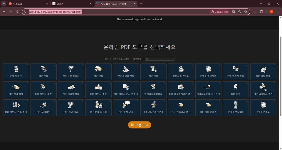Open the PDF 페이지 순서 바꾸기 tool
Viewport: 282px width, 150px height.
coord(126,90)
